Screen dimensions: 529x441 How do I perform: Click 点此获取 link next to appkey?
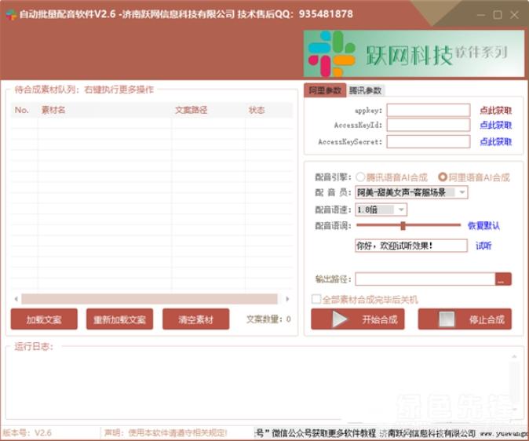click(x=495, y=111)
